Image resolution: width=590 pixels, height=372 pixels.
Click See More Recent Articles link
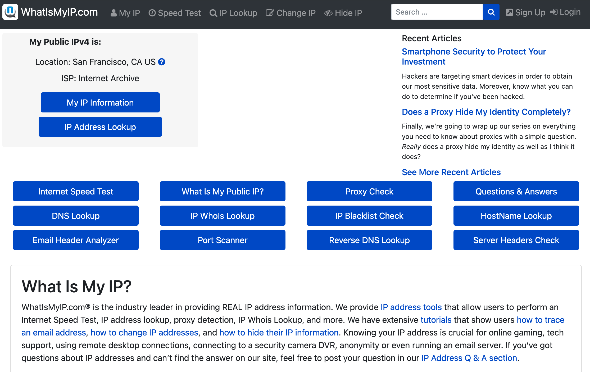coord(451,172)
